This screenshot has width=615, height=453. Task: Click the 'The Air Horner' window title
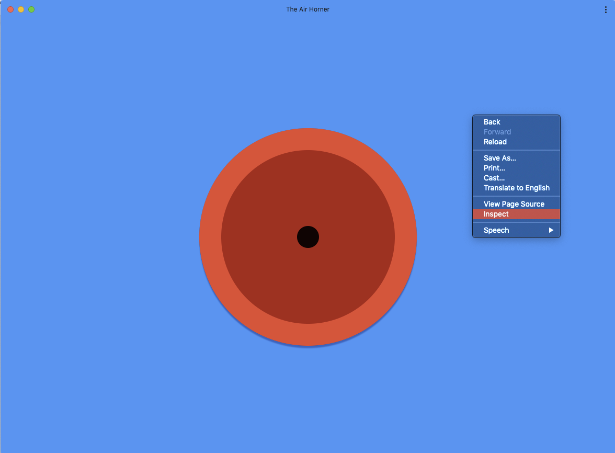(x=307, y=9)
